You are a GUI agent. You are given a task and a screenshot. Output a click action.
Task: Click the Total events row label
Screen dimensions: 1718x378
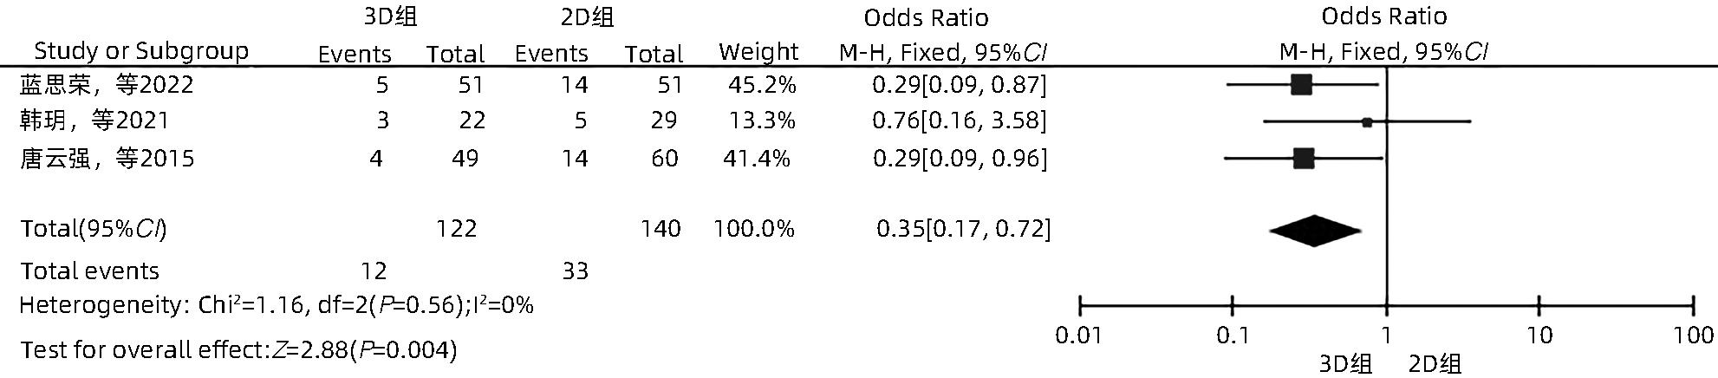(x=90, y=271)
